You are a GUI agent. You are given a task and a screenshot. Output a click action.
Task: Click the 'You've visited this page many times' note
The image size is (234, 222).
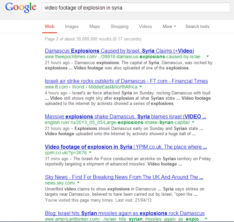coord(98,200)
